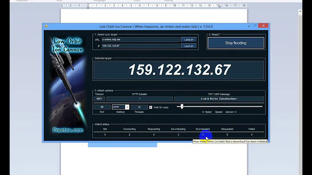The image size is (312, 175).
Task: Click the attack Speed slider handle
Action: pyautogui.click(x=182, y=107)
